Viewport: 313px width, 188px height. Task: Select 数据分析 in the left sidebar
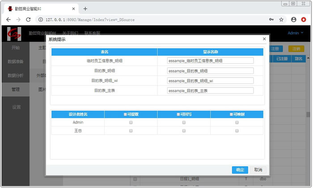coord(16,75)
